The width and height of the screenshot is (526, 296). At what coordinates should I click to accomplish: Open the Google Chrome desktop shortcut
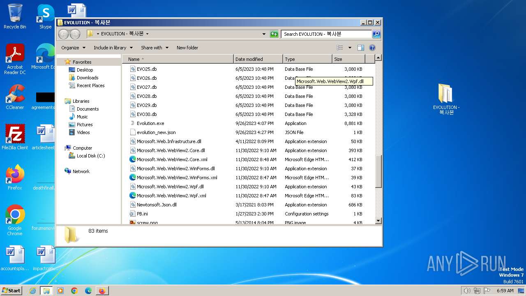click(x=15, y=220)
